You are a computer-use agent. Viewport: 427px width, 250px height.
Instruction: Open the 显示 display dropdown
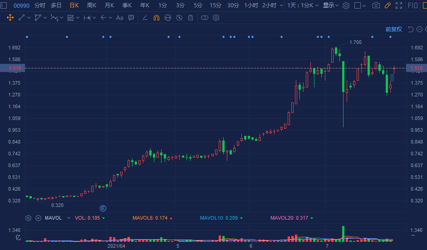(x=330, y=5)
